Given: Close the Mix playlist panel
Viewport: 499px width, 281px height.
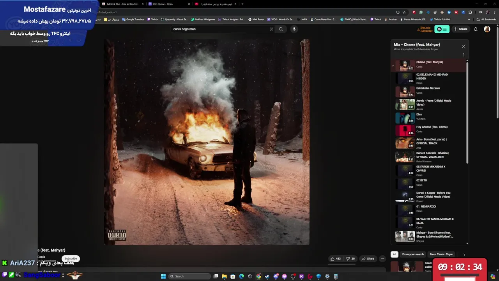Looking at the screenshot, I should coord(464,46).
